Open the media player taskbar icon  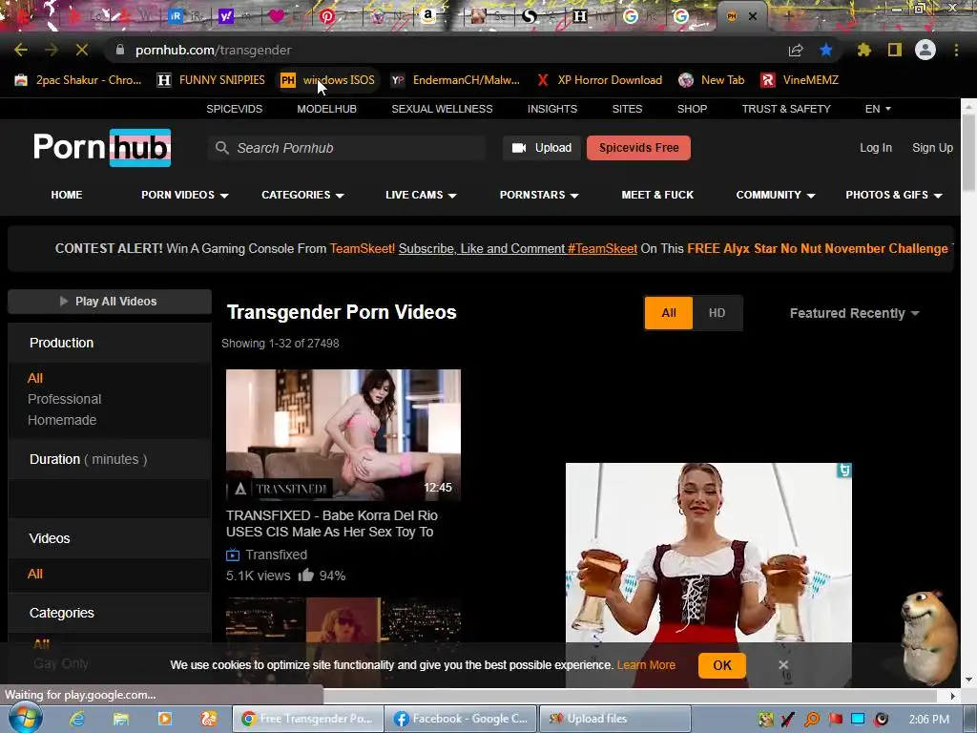164,719
